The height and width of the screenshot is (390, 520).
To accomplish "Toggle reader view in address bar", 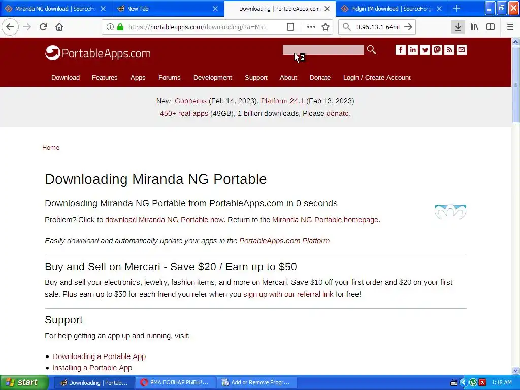I will point(290,27).
